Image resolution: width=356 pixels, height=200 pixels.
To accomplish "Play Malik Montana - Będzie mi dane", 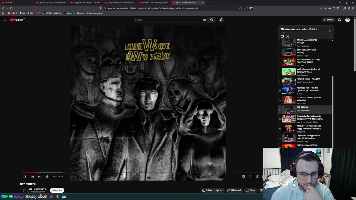I will coord(305,72).
